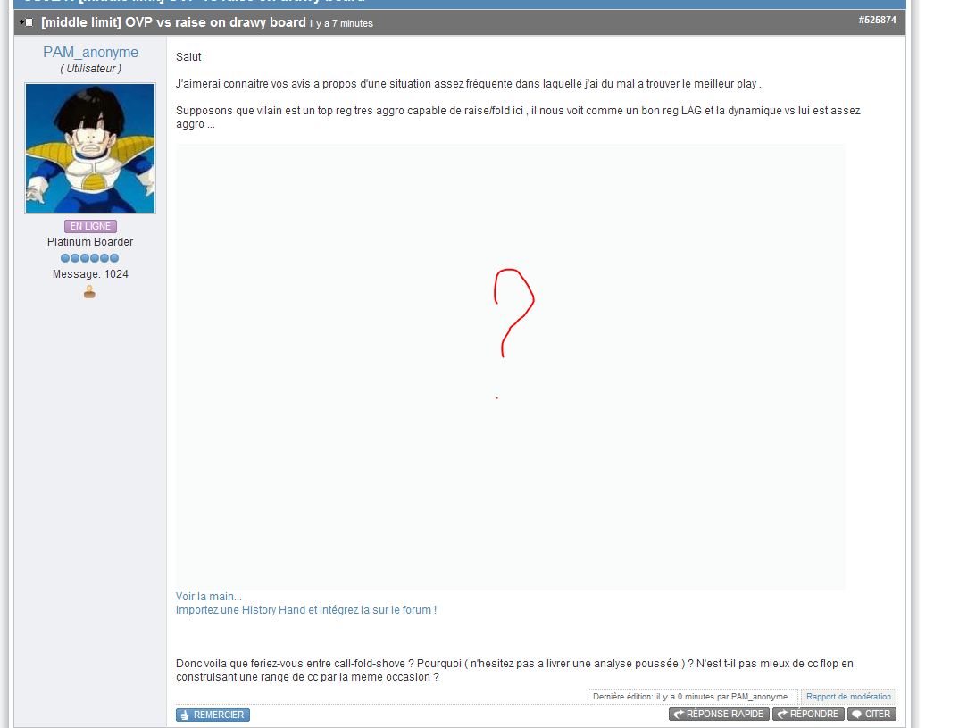The width and height of the screenshot is (959, 728).
Task: Click the small icon before the post title
Action: [26, 22]
